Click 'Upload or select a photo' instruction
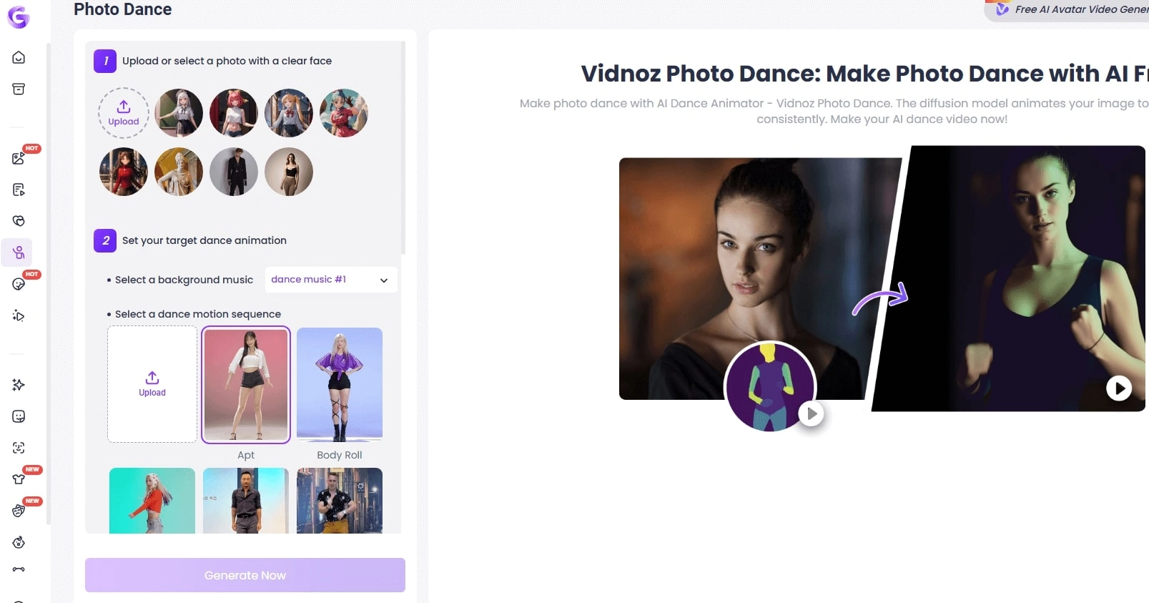 pyautogui.click(x=227, y=61)
